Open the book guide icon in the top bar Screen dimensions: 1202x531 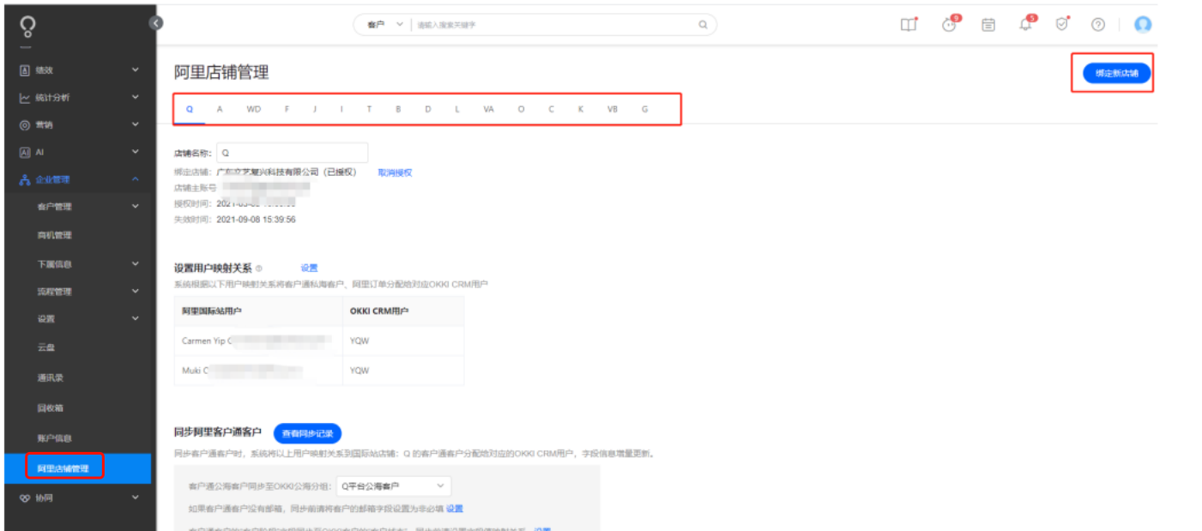click(908, 25)
